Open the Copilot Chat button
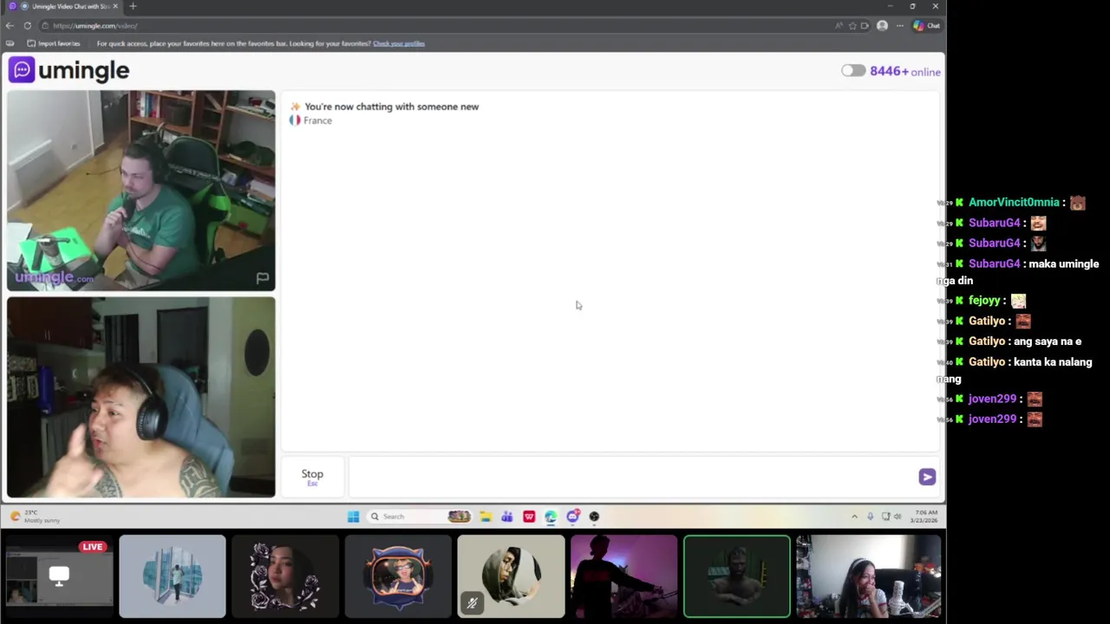 point(926,26)
